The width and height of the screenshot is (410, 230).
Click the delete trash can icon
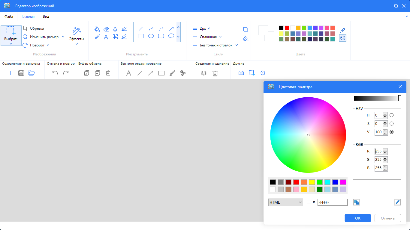215,73
